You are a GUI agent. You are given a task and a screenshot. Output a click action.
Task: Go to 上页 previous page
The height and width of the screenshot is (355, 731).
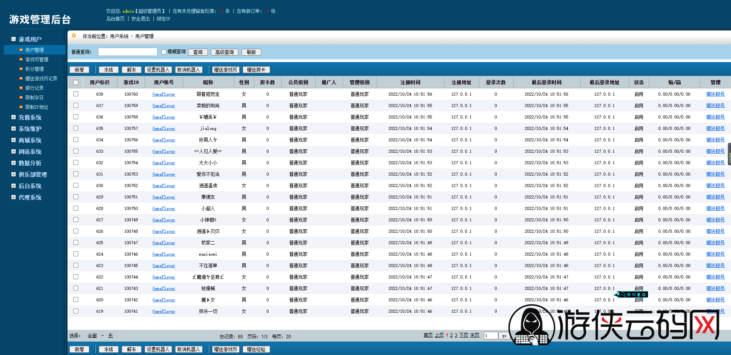tap(440, 335)
